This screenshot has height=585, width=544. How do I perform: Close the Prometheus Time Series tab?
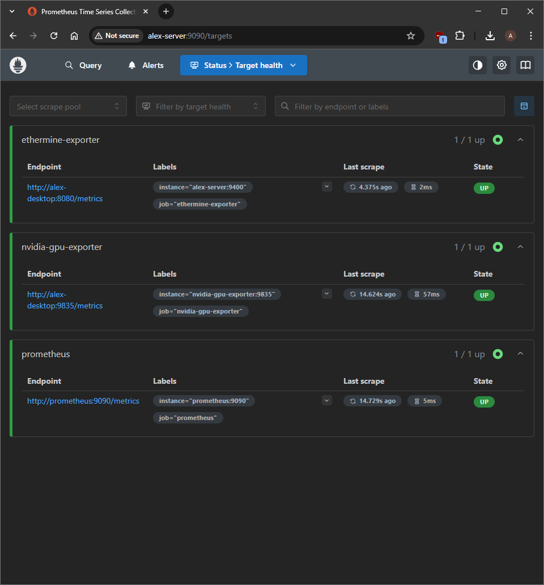pyautogui.click(x=146, y=11)
